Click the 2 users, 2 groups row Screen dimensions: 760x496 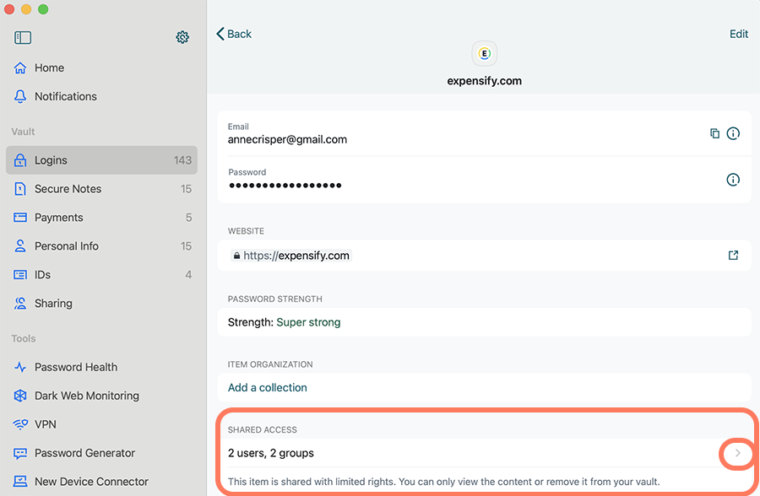click(x=484, y=453)
